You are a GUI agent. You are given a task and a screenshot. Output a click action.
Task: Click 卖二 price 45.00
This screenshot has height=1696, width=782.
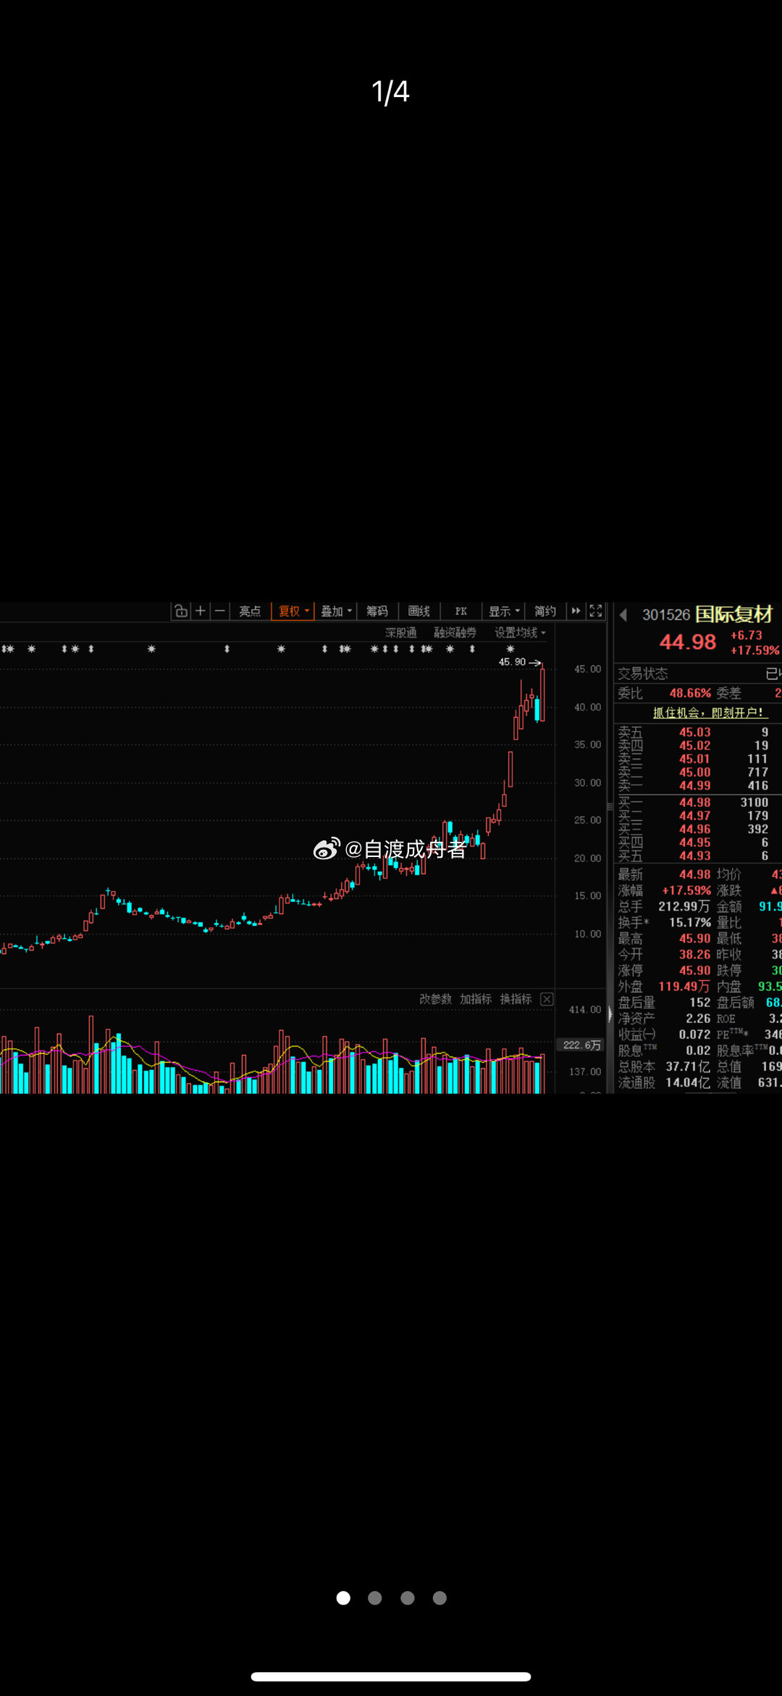coord(694,772)
